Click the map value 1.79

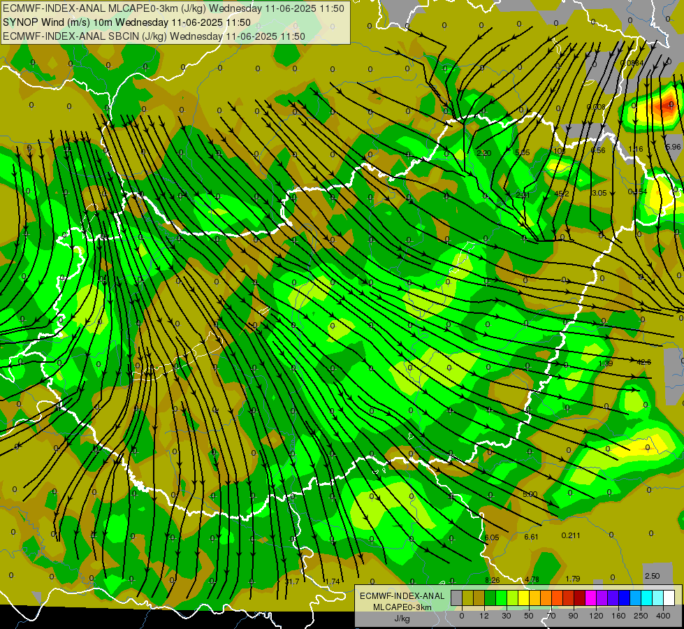[x=573, y=579]
